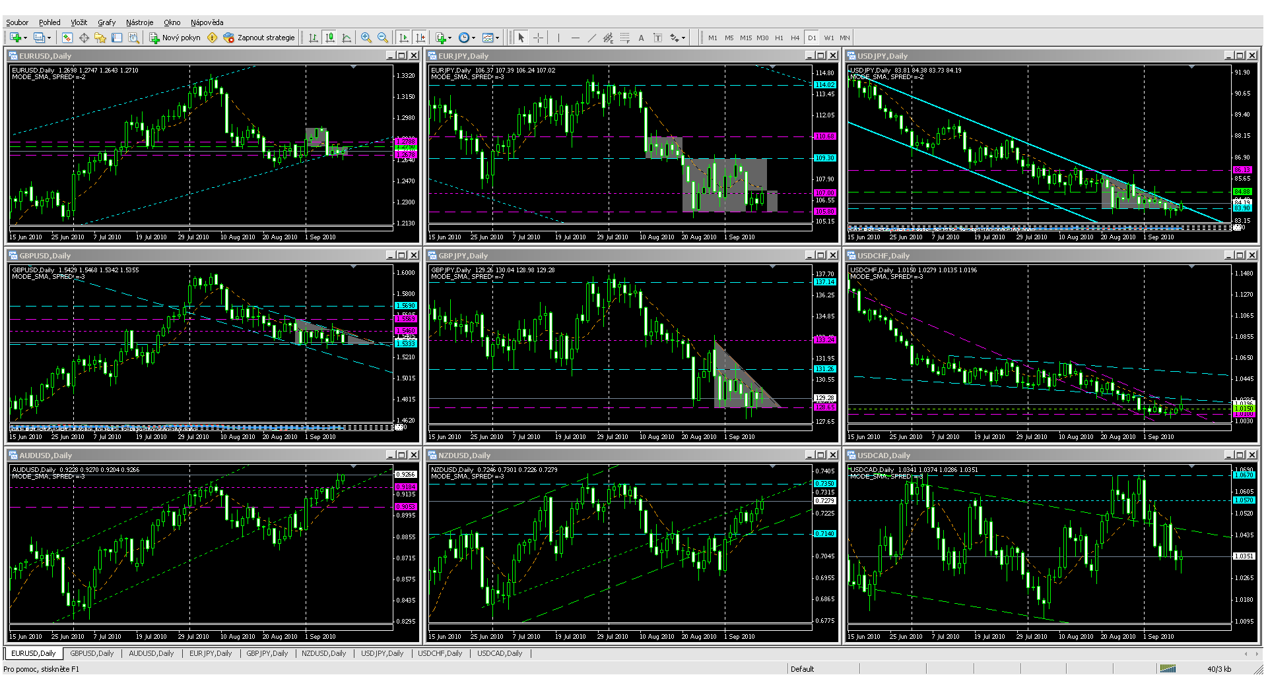Expand the Periodicity dropdown arrow
The image size is (1266, 677).
click(x=473, y=38)
